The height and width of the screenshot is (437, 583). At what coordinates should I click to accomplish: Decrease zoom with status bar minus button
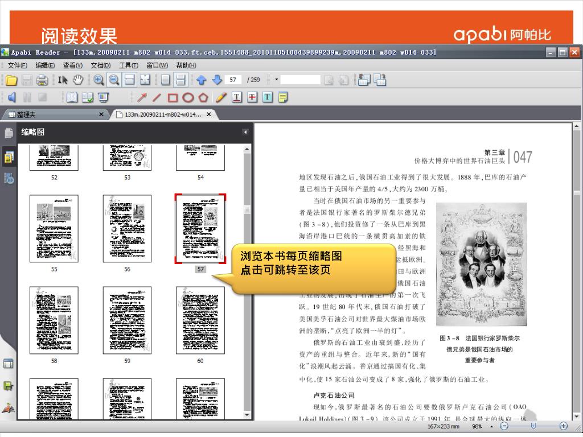pos(504,427)
